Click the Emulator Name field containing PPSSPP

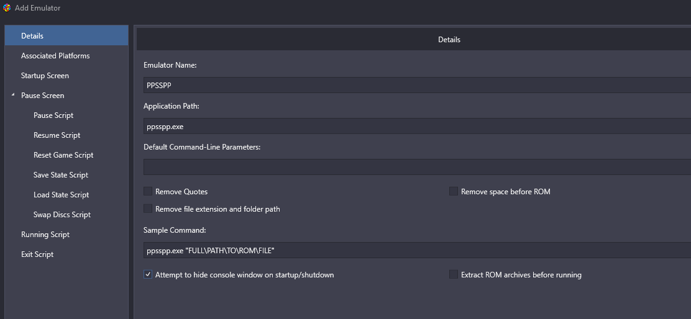tap(418, 86)
